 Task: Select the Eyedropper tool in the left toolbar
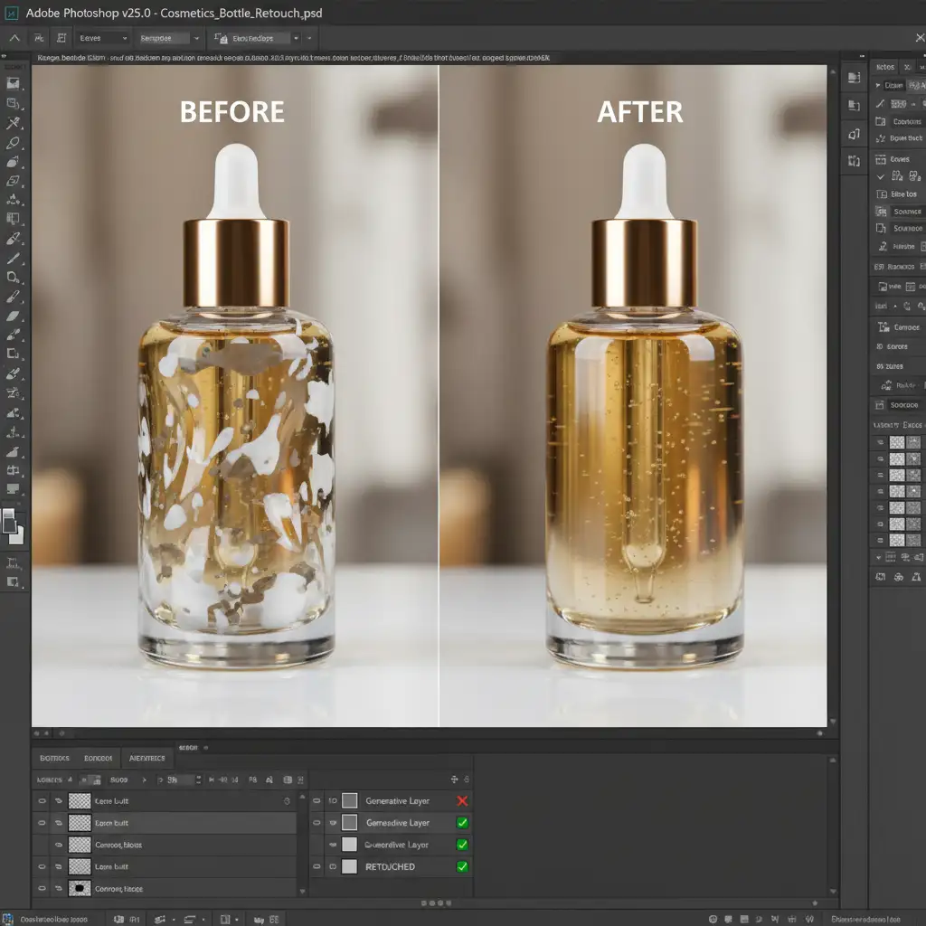tap(14, 239)
